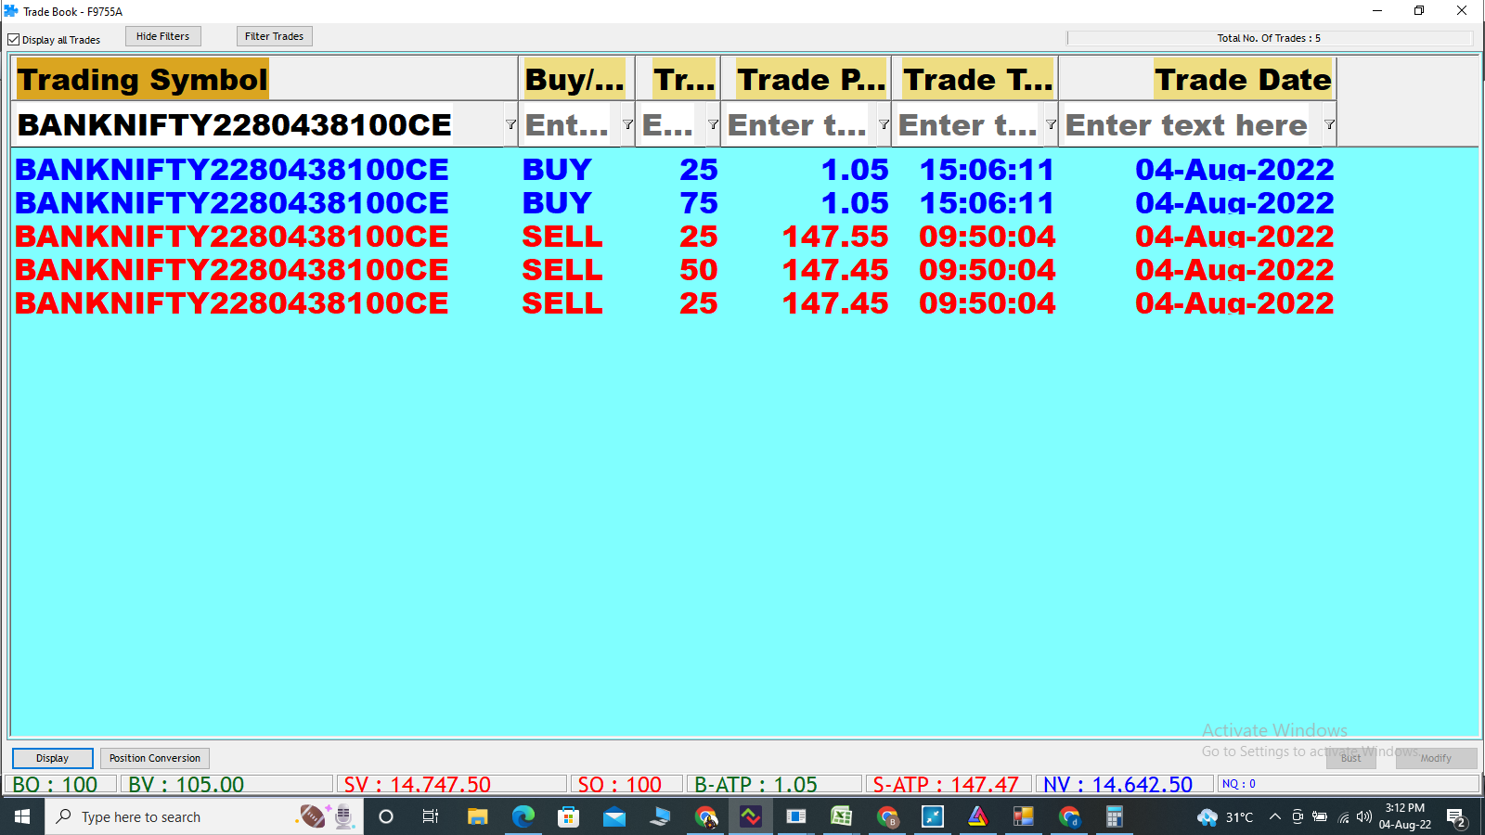Select the BUY trade with quantity 75
Screen dimensions: 1485x835
[x=675, y=203]
